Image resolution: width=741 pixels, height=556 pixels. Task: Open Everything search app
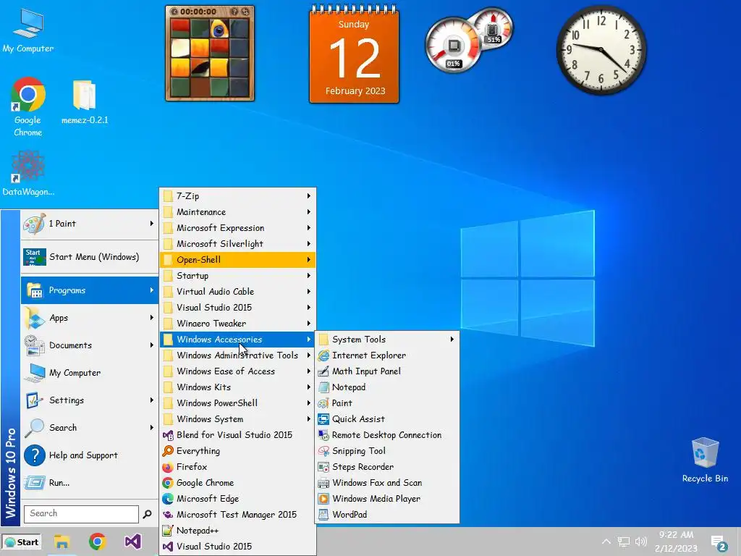[237, 450]
